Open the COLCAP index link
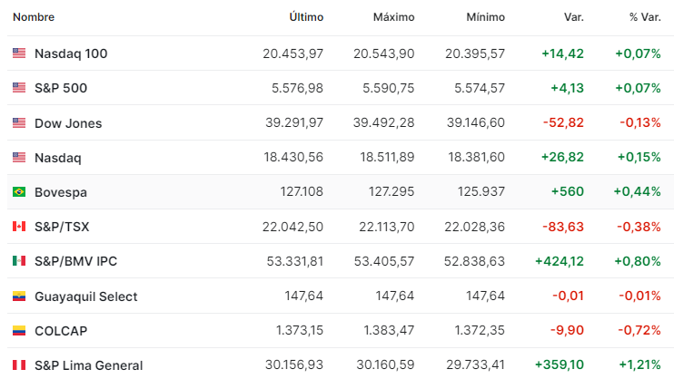Viewport: 674px width, 379px height. tap(61, 331)
